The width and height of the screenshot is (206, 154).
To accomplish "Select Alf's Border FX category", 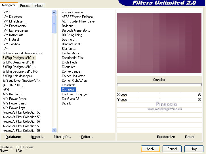I will point(12,94).
